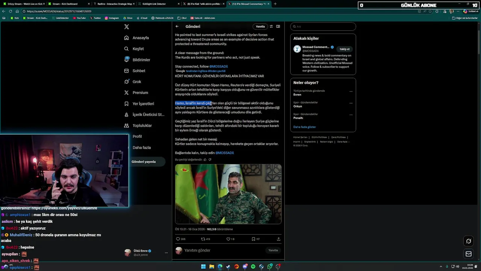Follow Mossad Commentary with Takip et

pyautogui.click(x=345, y=49)
